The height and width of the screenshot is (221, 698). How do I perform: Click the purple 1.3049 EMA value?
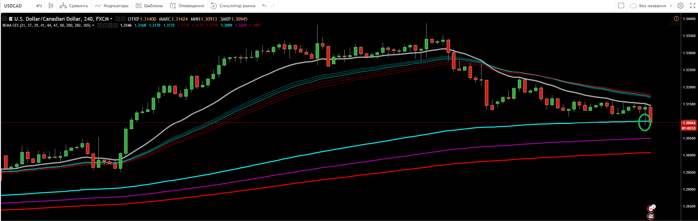tap(241, 25)
